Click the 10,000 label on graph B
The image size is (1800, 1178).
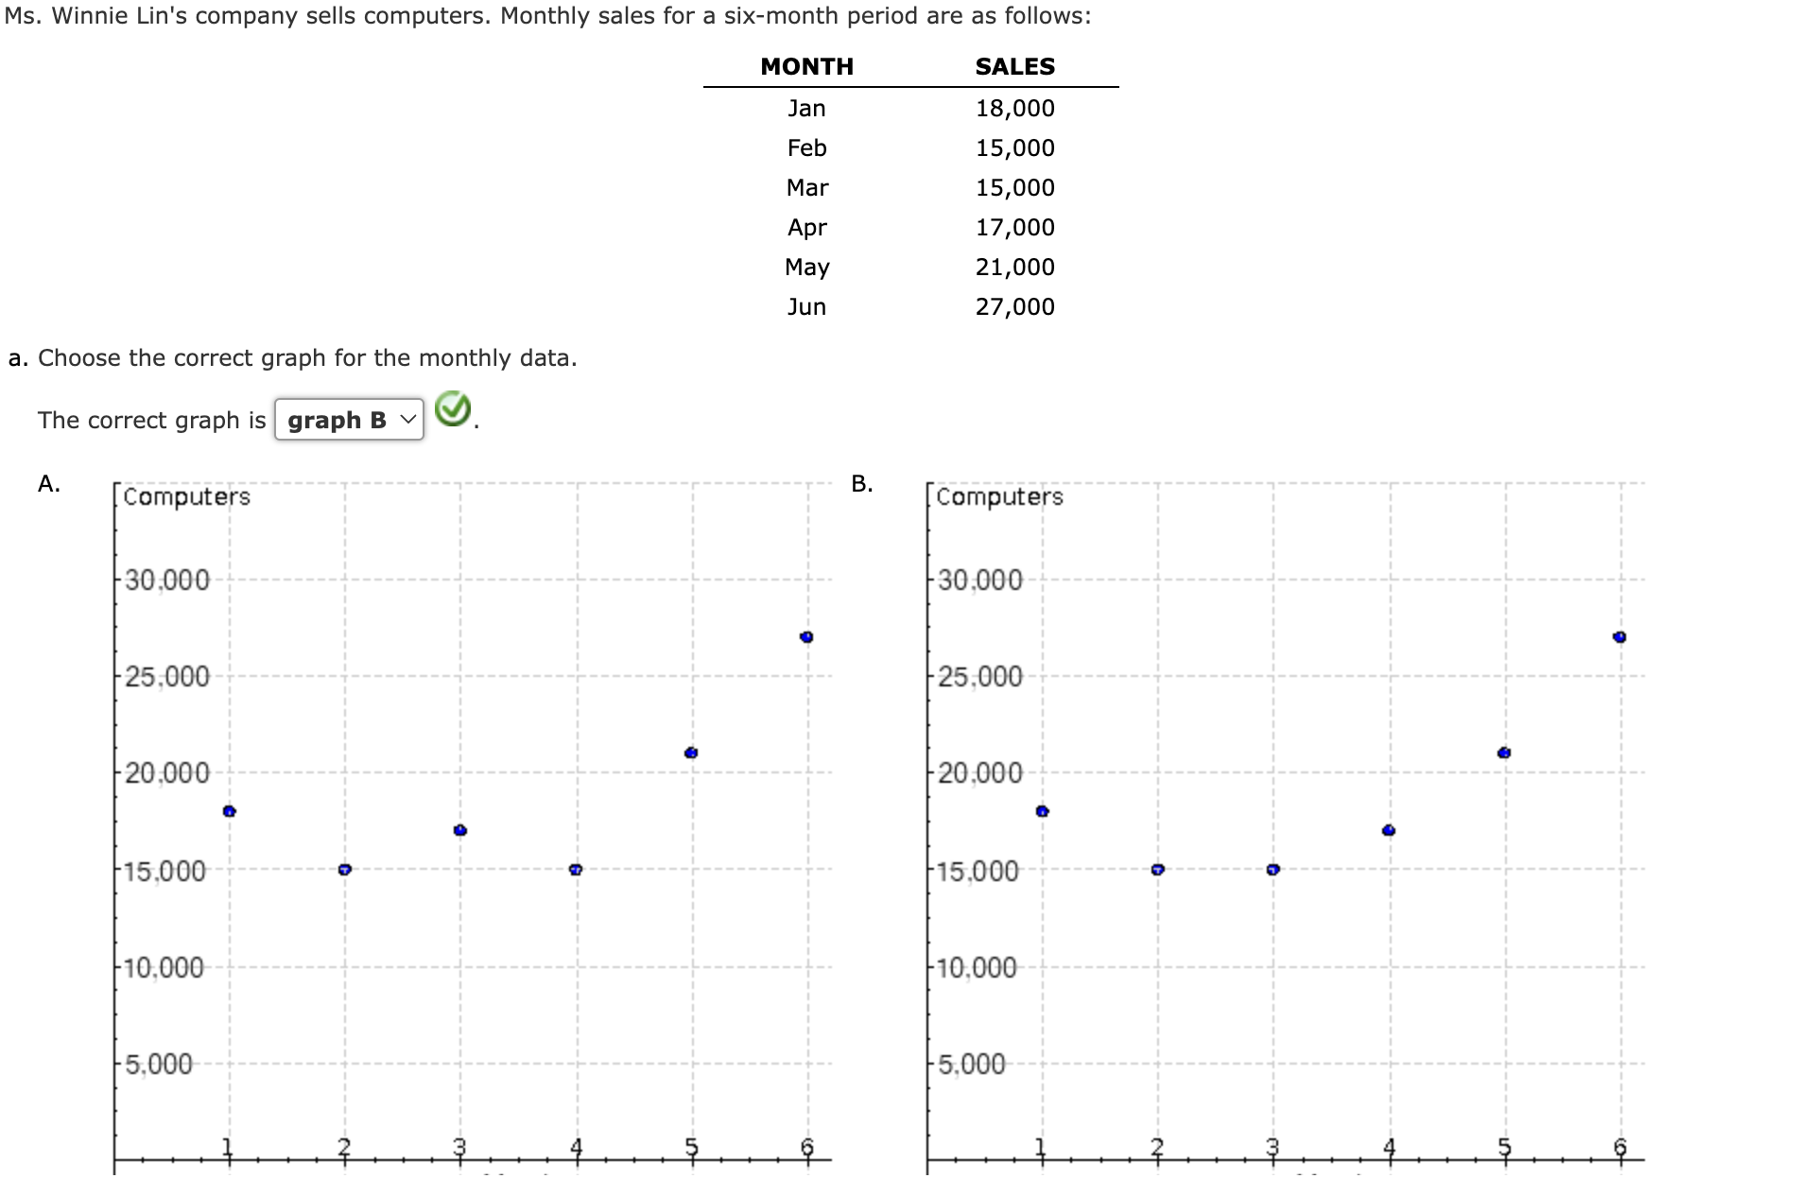coord(978,967)
